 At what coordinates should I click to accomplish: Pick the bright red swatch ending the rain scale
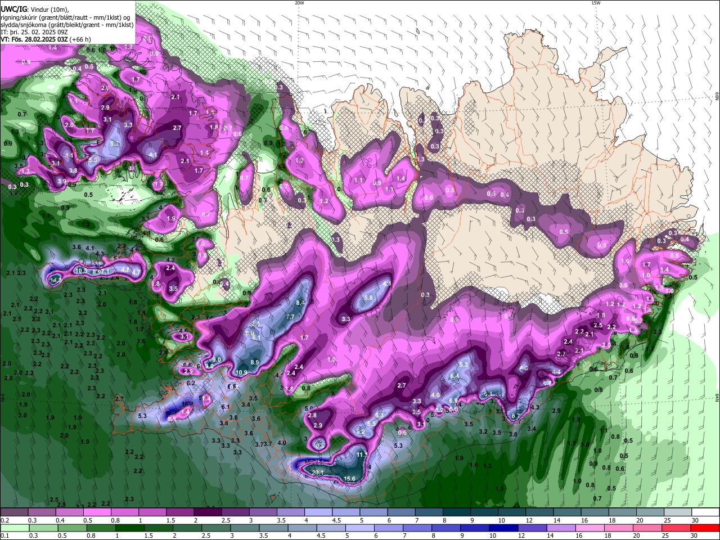[705, 528]
